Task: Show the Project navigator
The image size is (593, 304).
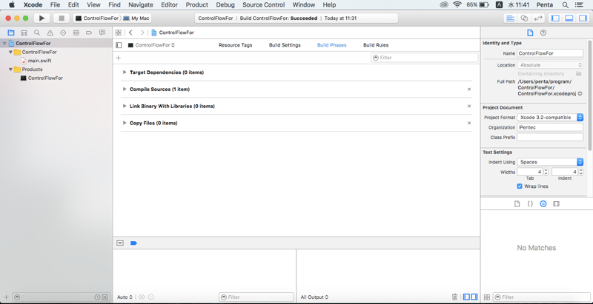Action: 11,33
